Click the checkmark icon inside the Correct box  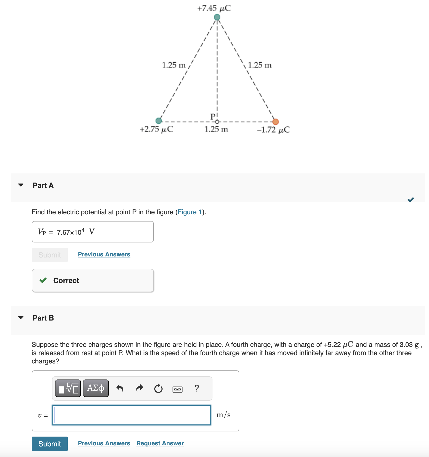point(43,280)
